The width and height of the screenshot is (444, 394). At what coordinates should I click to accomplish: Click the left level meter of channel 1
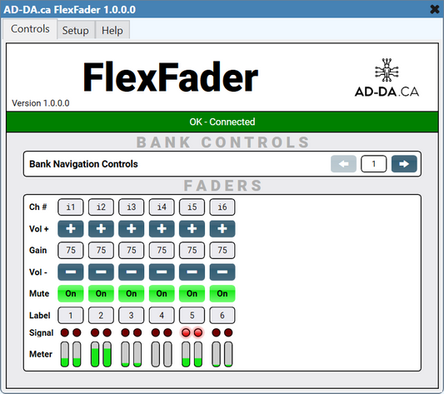coord(65,354)
